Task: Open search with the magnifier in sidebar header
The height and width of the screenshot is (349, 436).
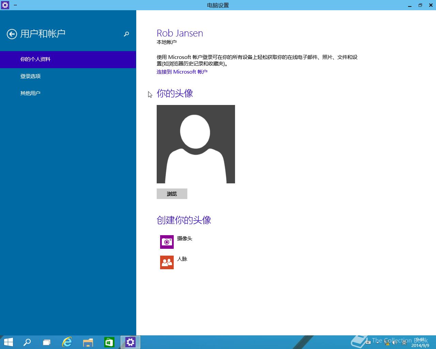Action: [126, 34]
